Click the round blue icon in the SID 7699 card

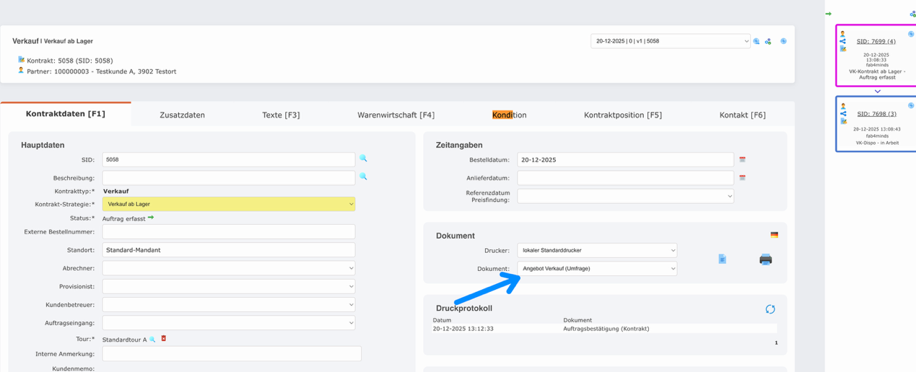tap(911, 34)
